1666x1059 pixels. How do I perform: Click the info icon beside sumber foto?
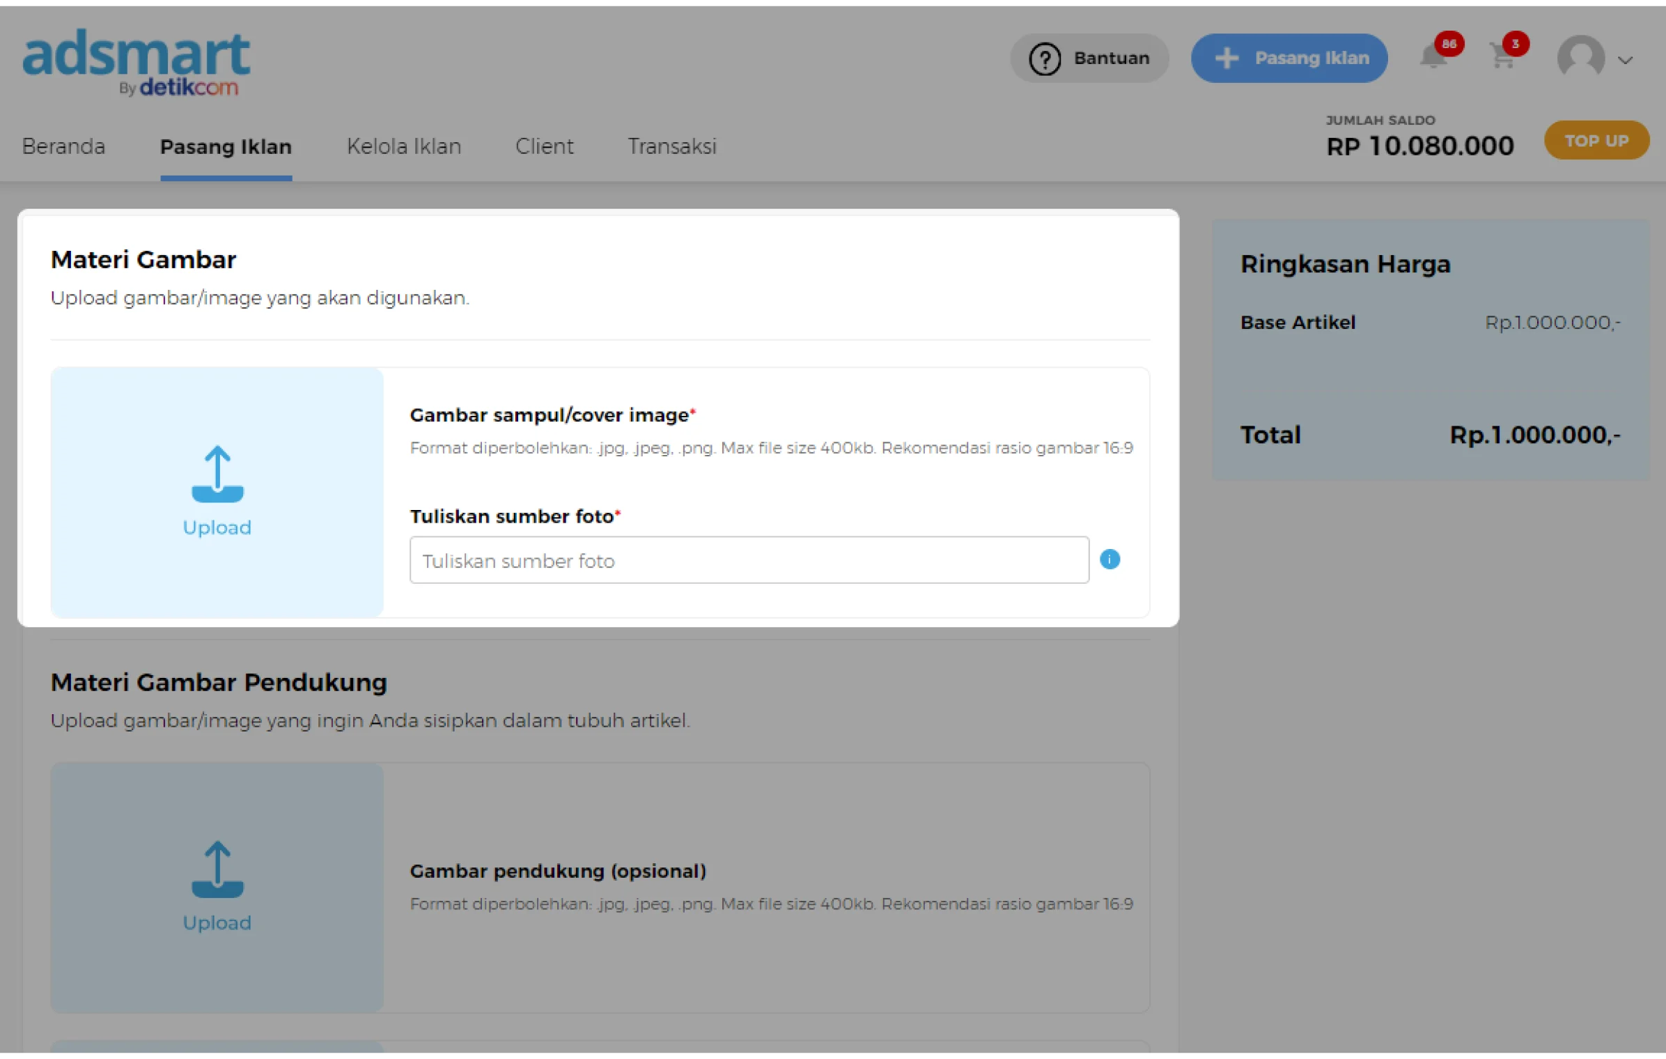point(1110,559)
